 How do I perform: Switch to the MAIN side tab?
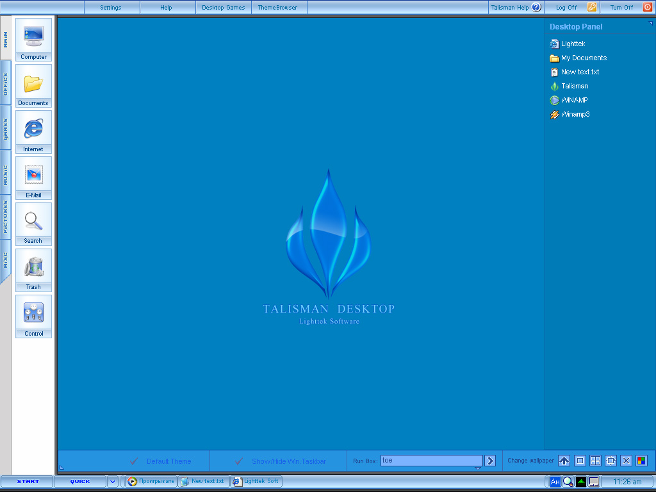(5, 40)
